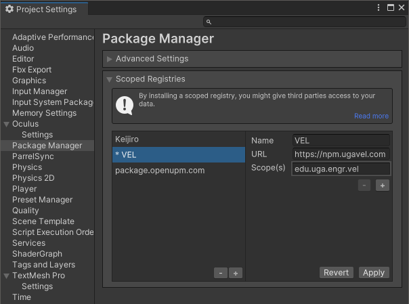
Task: Click the Revert button
Action: (337, 272)
